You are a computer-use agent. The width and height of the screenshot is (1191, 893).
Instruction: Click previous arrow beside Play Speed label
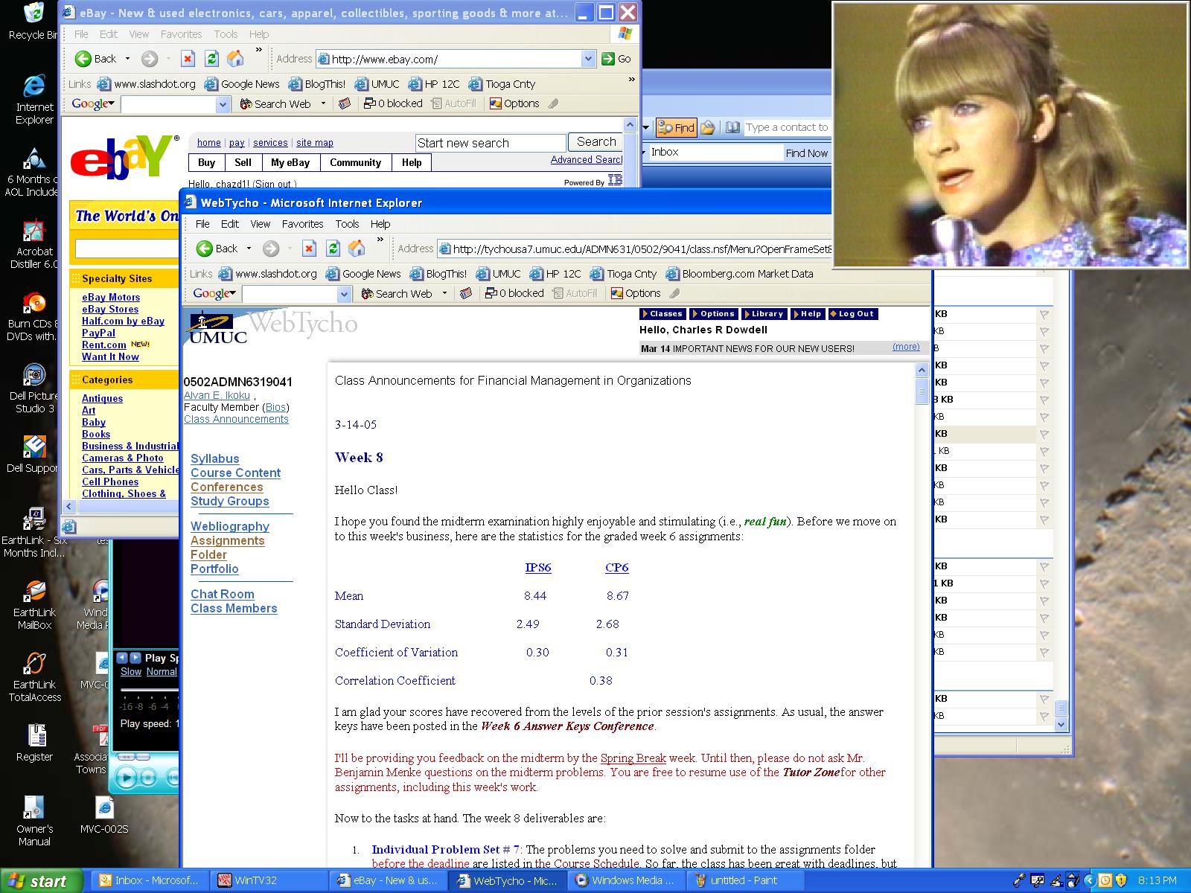pyautogui.click(x=122, y=658)
